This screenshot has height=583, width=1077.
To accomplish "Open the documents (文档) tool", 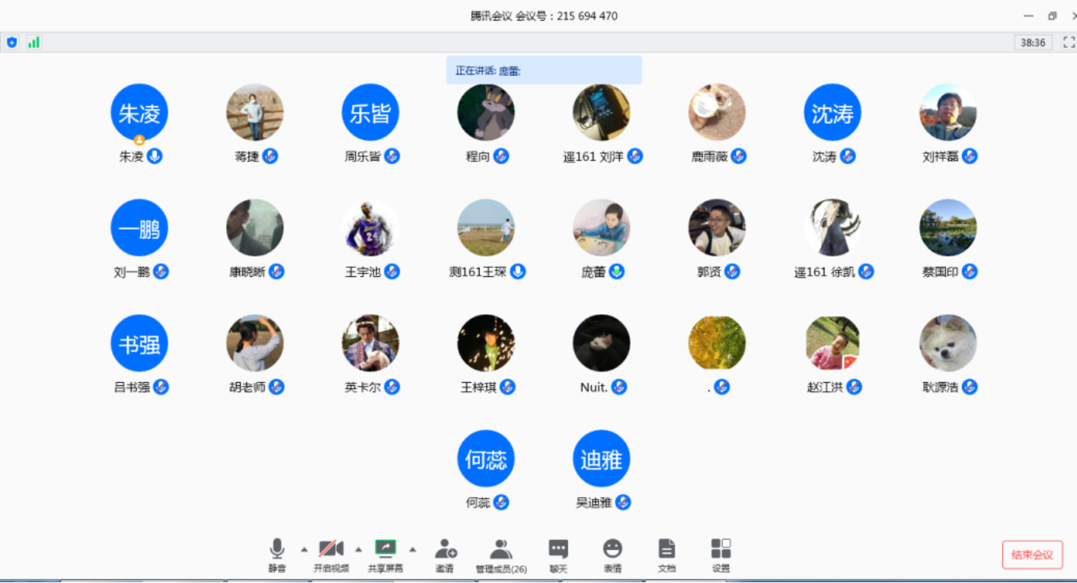I will coord(666,555).
